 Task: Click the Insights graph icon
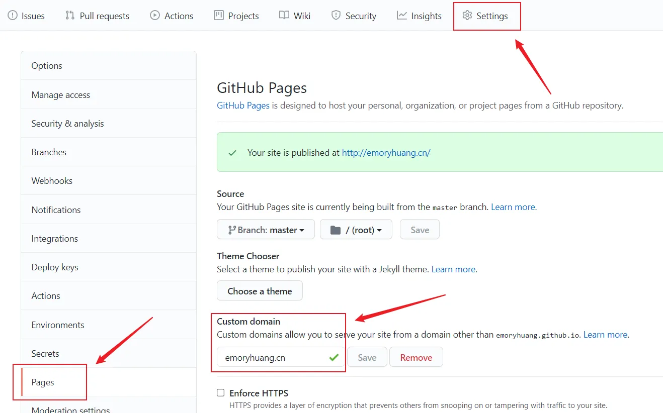click(x=401, y=16)
